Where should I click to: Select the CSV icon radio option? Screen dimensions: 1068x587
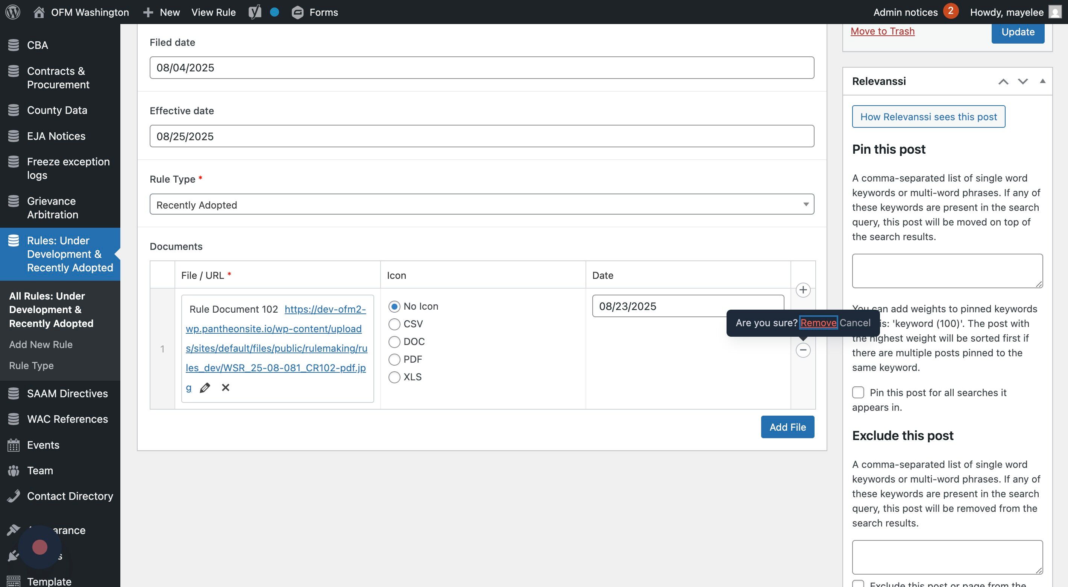[394, 324]
